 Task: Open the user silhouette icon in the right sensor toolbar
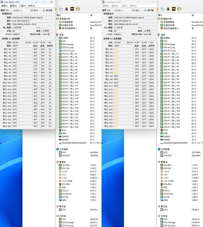tap(168, 9)
